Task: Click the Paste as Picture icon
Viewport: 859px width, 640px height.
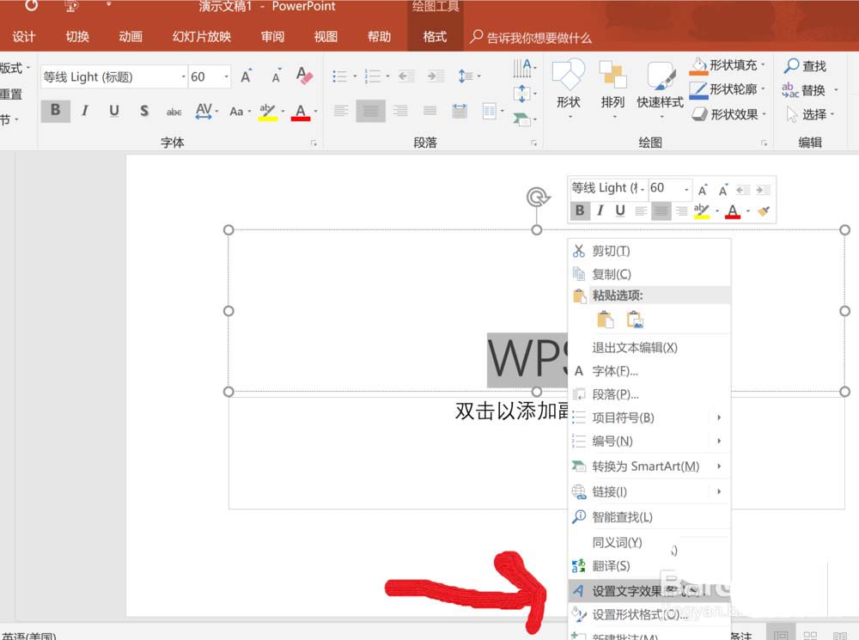Action: coord(635,320)
